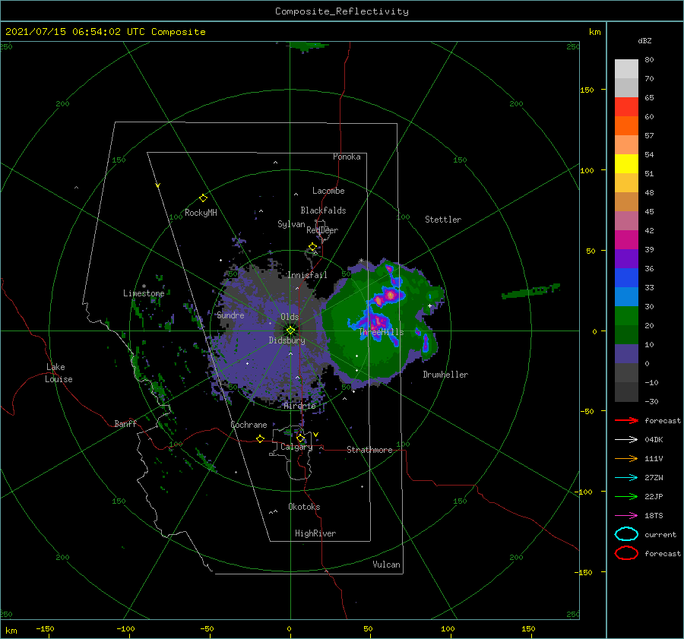This screenshot has height=639, width=684.
Task: Click the RockyMH label
Action: point(201,213)
